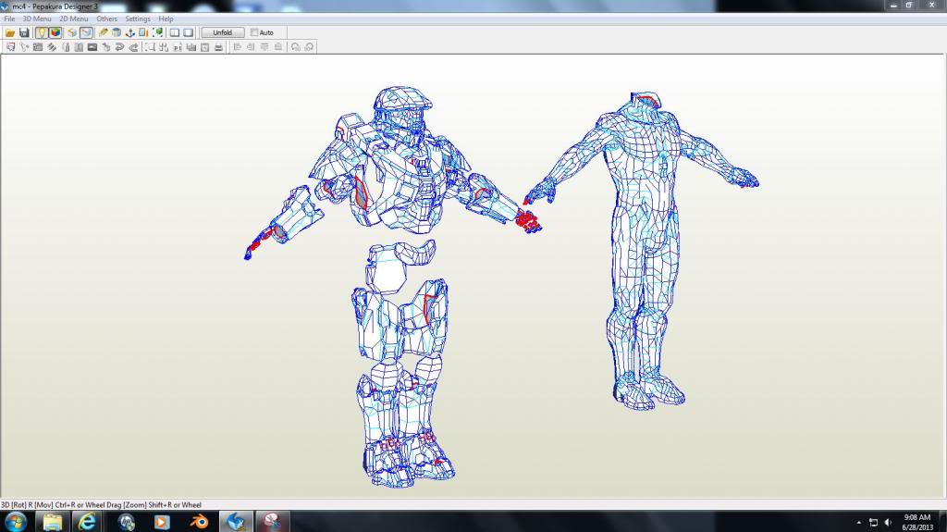Screen dimensions: 947x532
Task: Click the Unfold button
Action: point(222,32)
